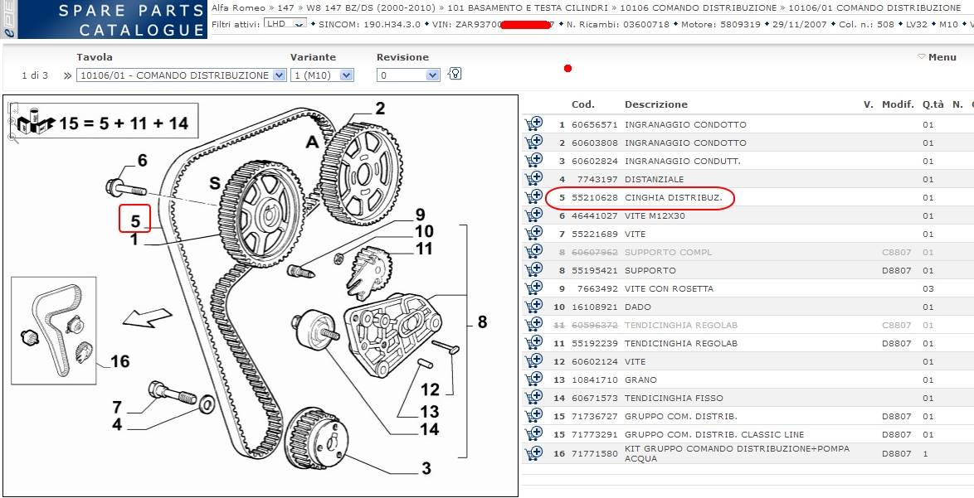
Task: Click cart icon for VITE 60602124
Action: pos(533,361)
